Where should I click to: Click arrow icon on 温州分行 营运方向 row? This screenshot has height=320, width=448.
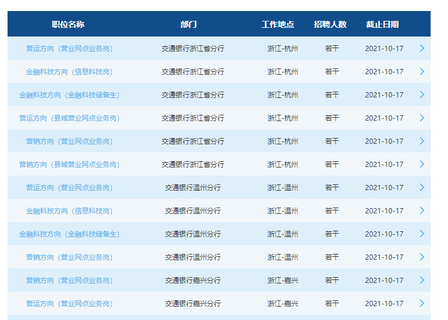(x=421, y=187)
